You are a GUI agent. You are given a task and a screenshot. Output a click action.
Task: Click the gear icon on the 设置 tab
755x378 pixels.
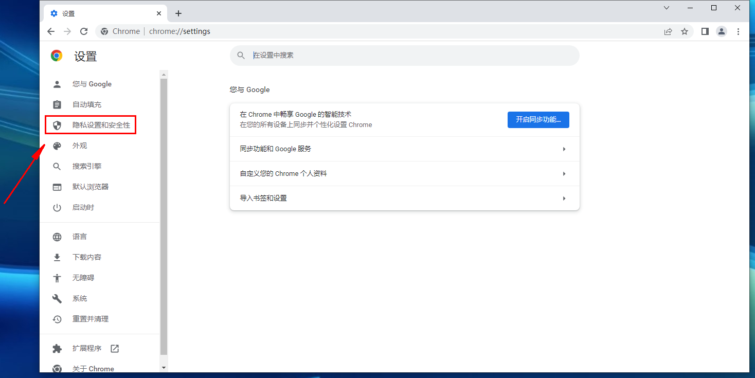point(54,13)
